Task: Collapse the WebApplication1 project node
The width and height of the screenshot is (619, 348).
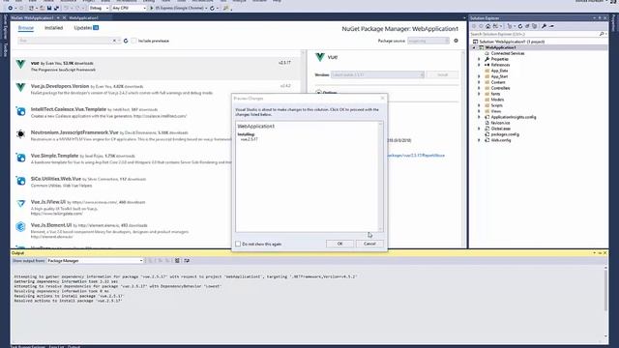Action: 474,47
